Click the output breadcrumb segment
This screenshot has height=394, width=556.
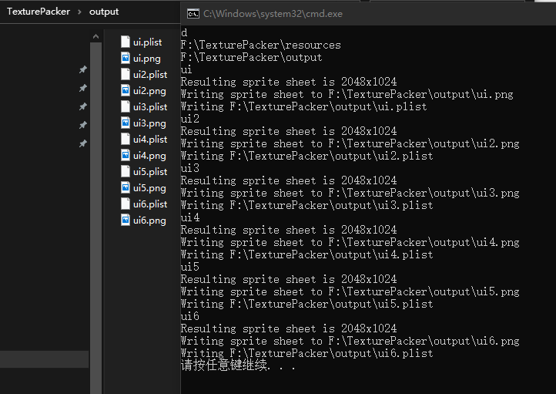[x=104, y=12]
